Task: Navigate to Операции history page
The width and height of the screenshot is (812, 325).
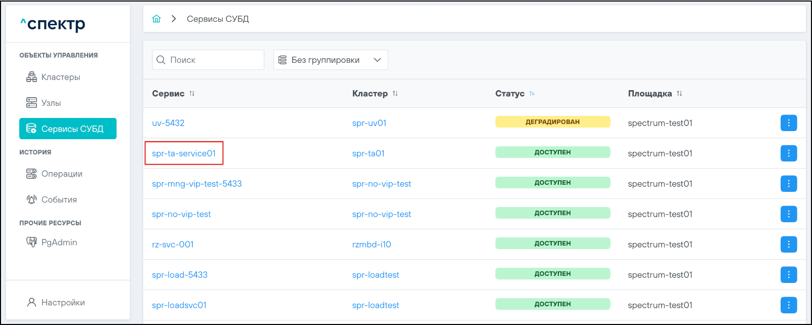Action: 61,174
